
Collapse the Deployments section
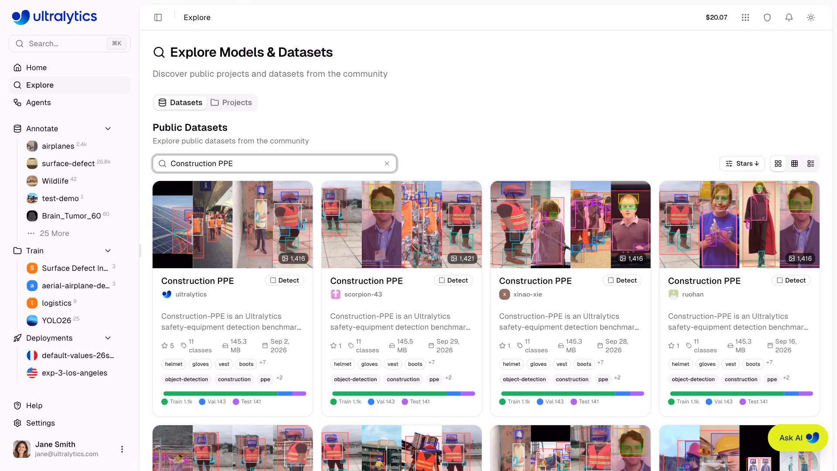pos(108,338)
